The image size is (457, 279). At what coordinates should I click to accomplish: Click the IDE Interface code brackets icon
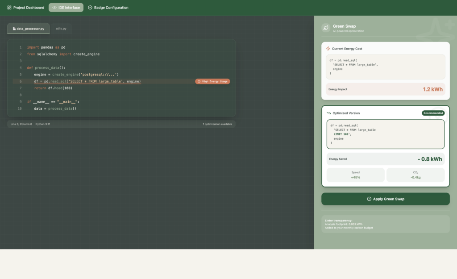(x=54, y=8)
